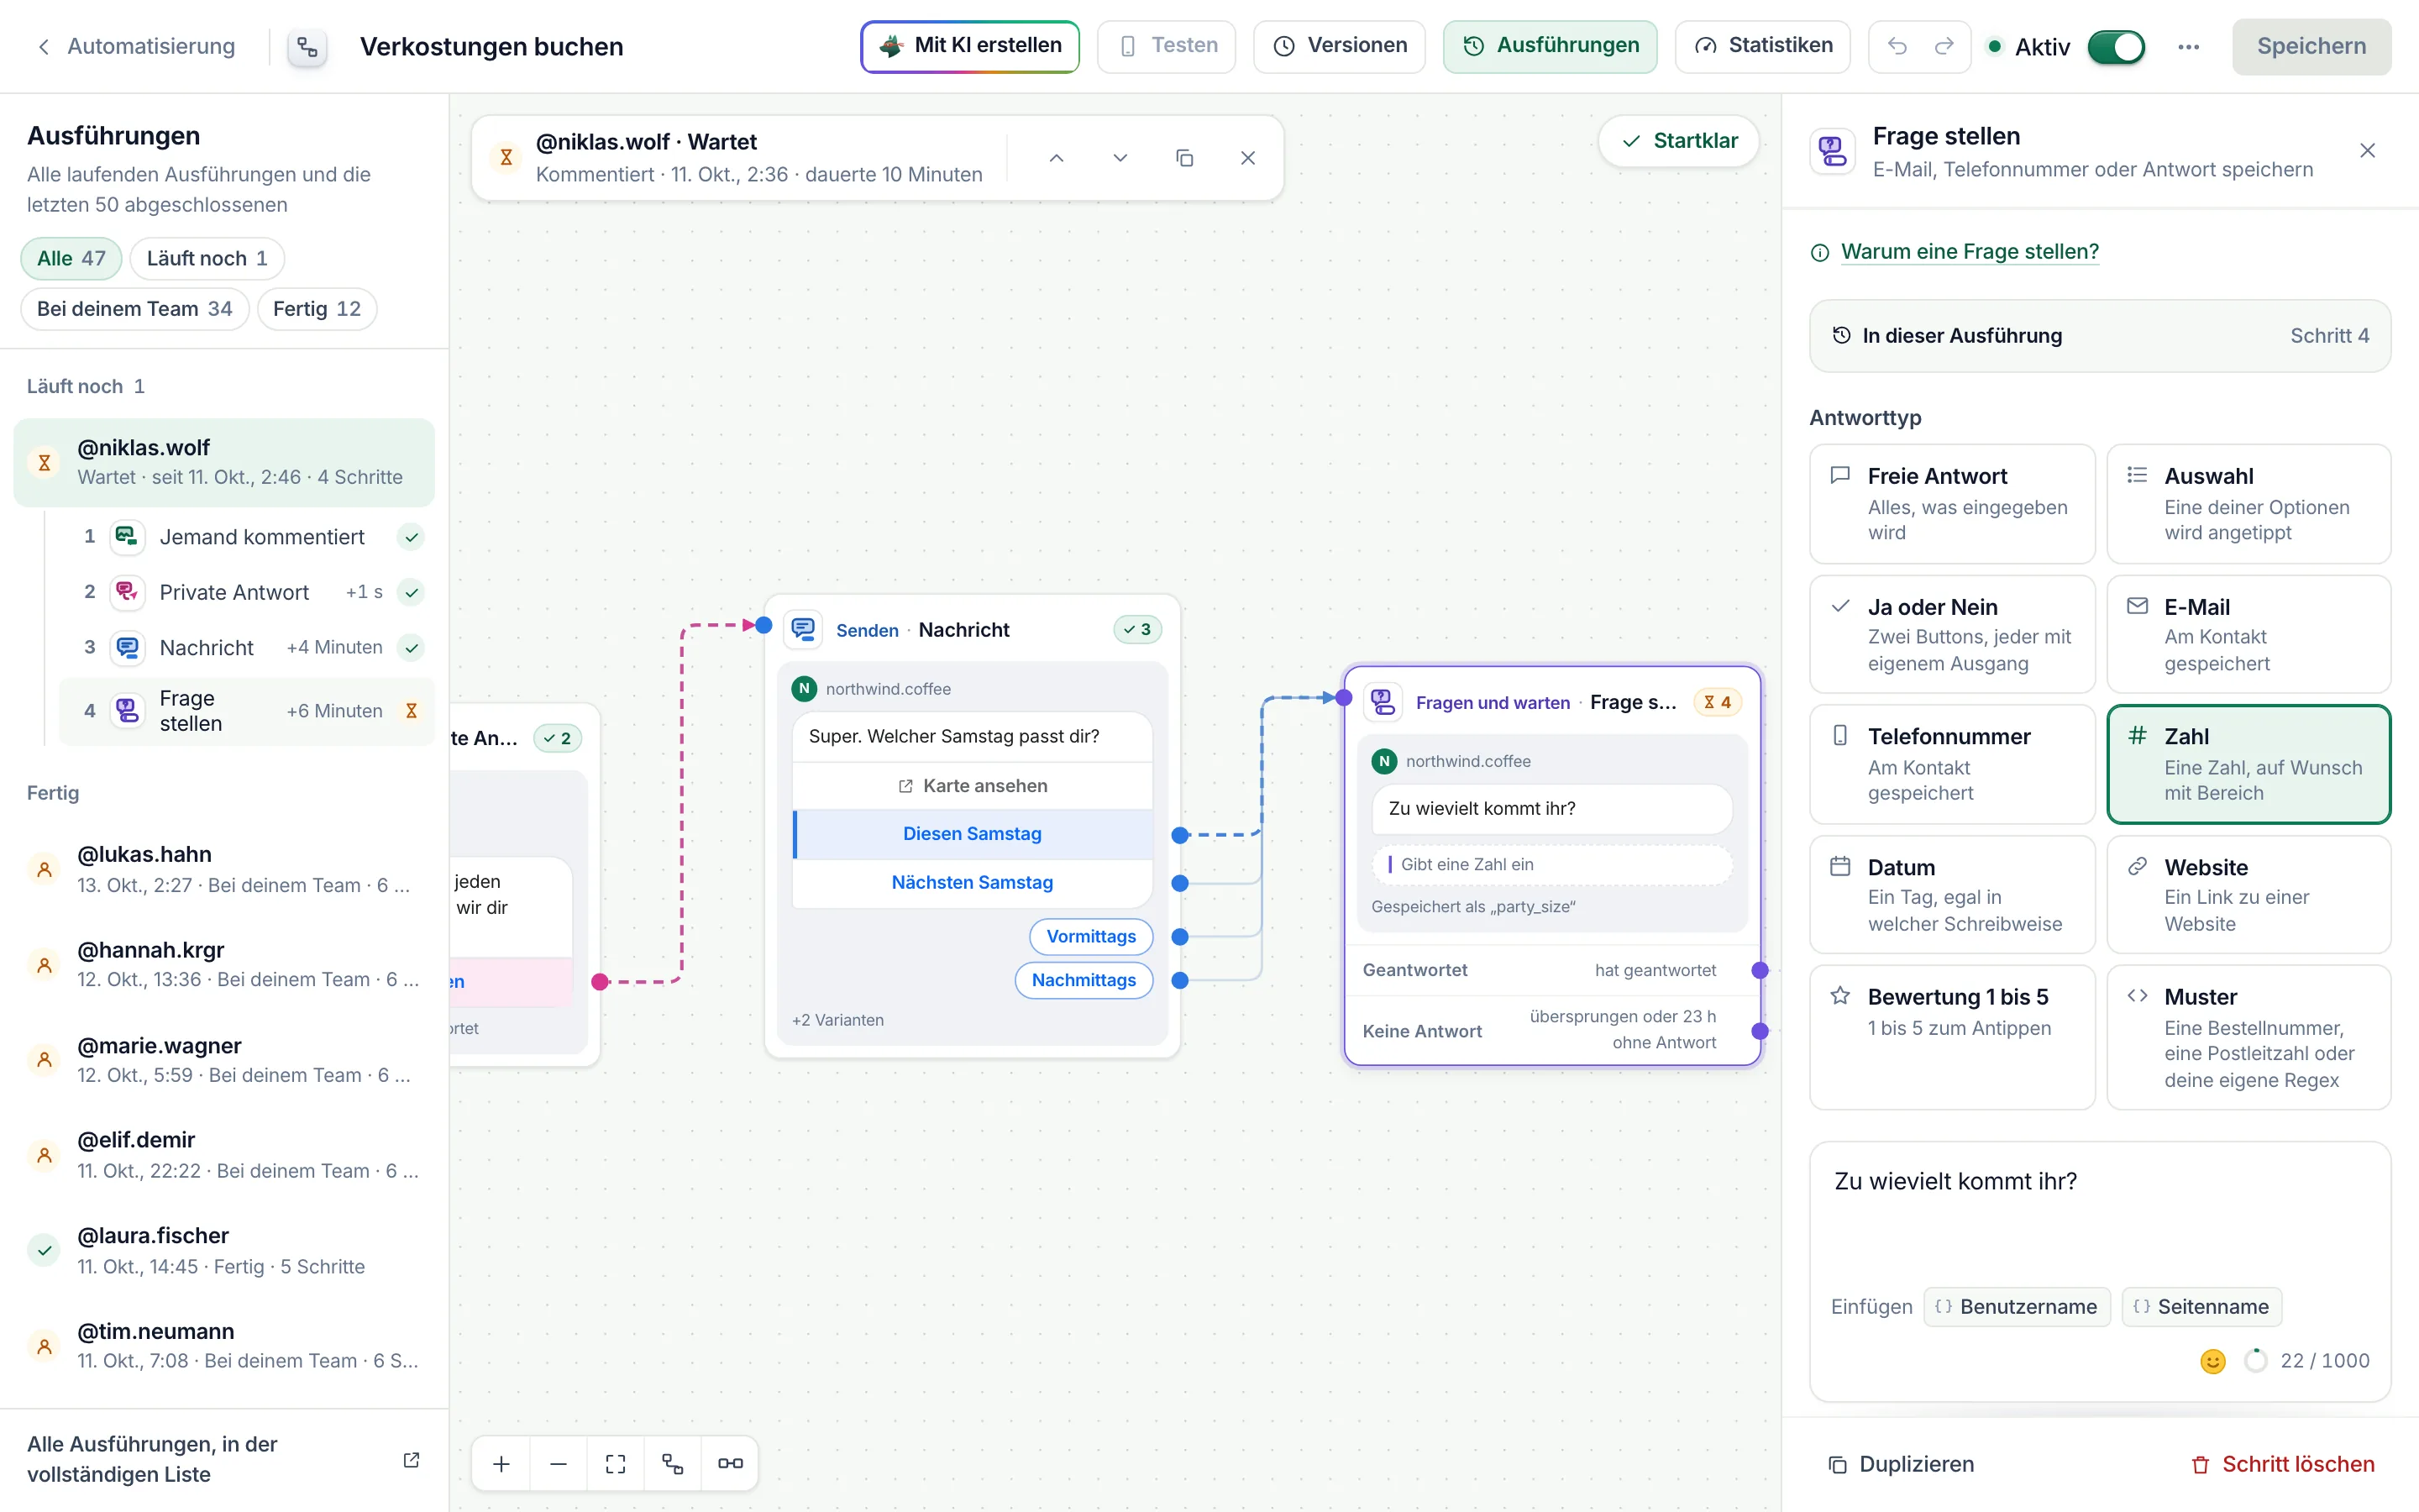2419x1512 pixels.
Task: Select Freie Antwort answer type
Action: (x=1951, y=504)
